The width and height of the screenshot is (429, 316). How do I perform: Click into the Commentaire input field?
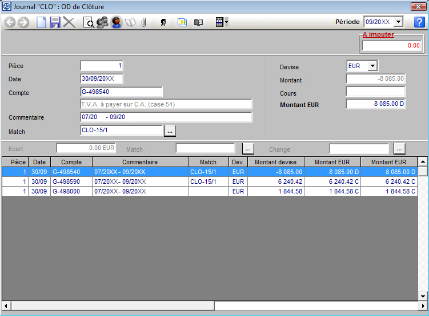click(166, 117)
